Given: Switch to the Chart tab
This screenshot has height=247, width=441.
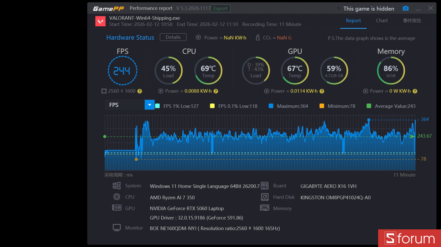Looking at the screenshot, I should (381, 21).
